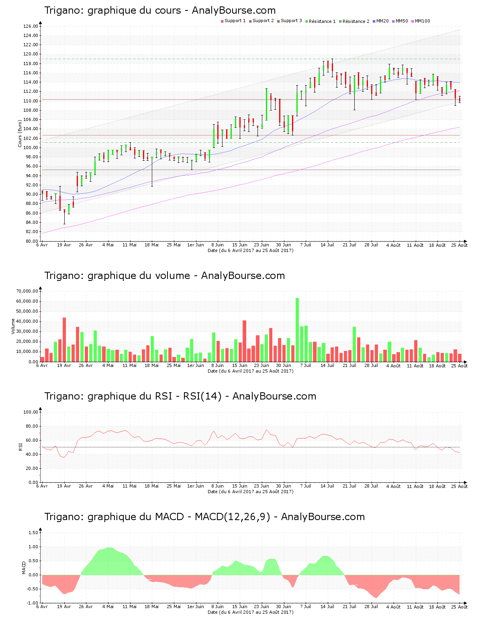Screen dimensions: 482x623
Task: Click '6 Avr' on the price chart axis
Action: [x=42, y=245]
